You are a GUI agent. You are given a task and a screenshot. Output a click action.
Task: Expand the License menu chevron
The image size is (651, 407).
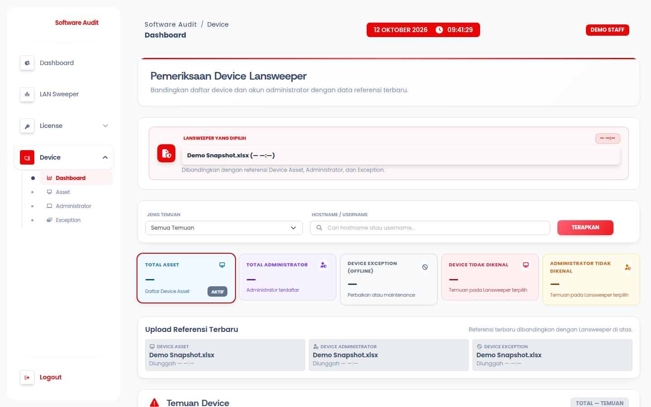[105, 126]
